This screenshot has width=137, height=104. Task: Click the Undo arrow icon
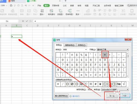click(26, 5)
